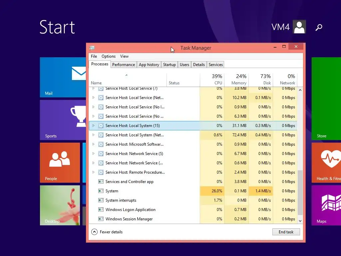
Task: Click icon next to Services and Controller app
Action: pos(101,182)
